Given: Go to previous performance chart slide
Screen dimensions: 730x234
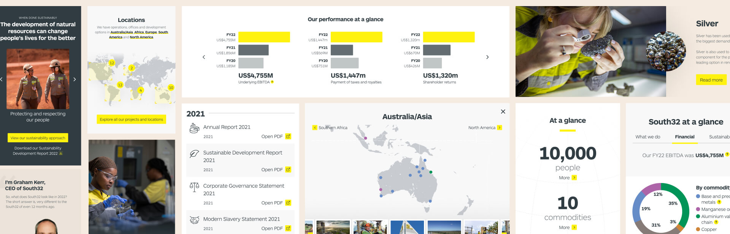Looking at the screenshot, I should 204,57.
